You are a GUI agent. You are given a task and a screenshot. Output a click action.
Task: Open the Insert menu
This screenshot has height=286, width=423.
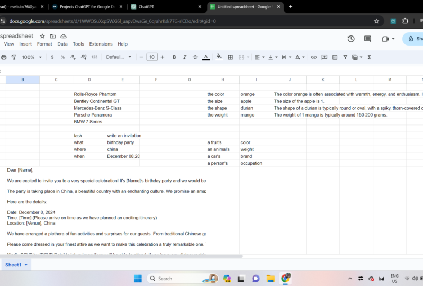[x=25, y=44]
